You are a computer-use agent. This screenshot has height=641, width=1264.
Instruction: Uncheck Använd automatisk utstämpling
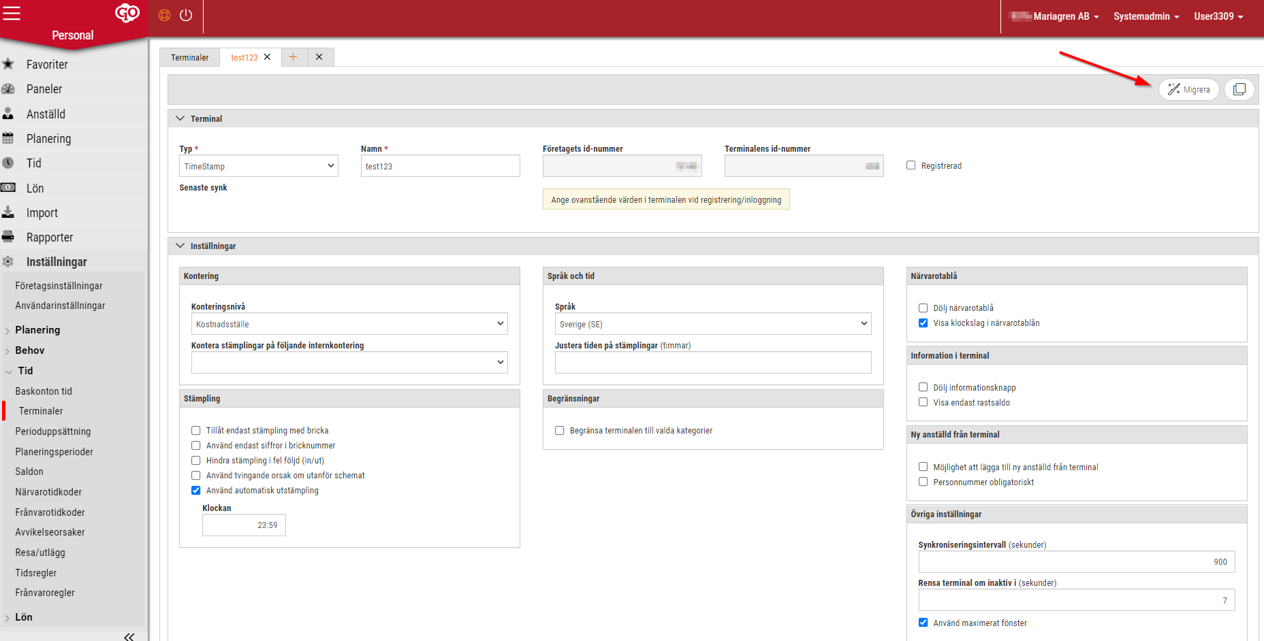click(196, 491)
